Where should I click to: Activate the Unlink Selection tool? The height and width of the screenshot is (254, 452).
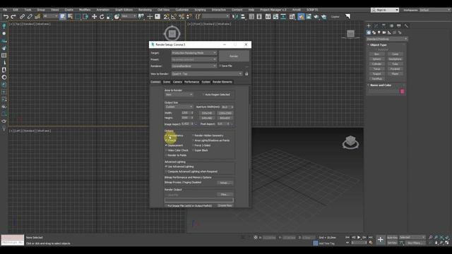pyautogui.click(x=30, y=17)
